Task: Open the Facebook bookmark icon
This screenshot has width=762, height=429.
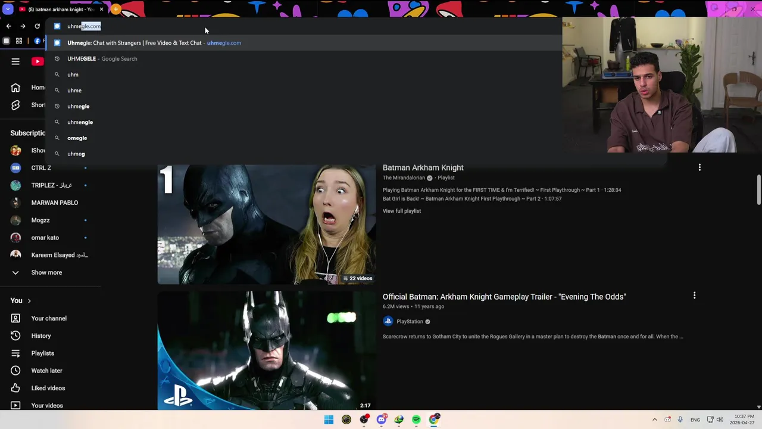Action: [37, 41]
